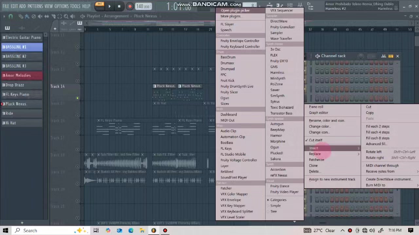
Task: Adjust the Channel rack swing knob
Action: point(361,56)
